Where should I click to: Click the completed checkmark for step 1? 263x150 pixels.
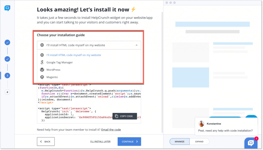[x=7, y=42]
